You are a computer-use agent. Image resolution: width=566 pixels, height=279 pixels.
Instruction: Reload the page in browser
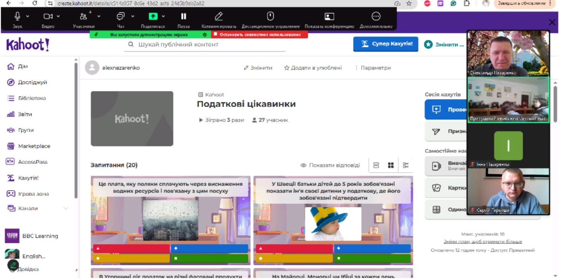coord(35,3)
